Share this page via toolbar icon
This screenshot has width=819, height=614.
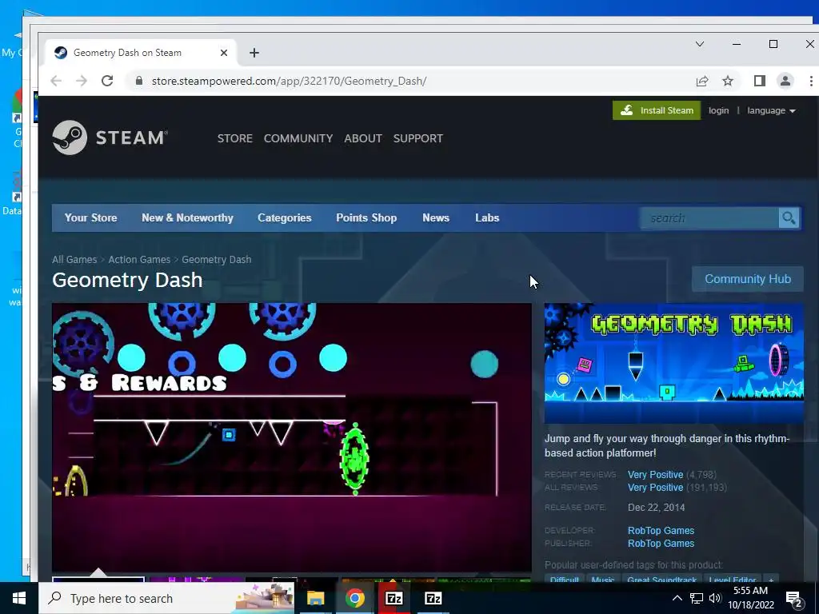click(702, 81)
